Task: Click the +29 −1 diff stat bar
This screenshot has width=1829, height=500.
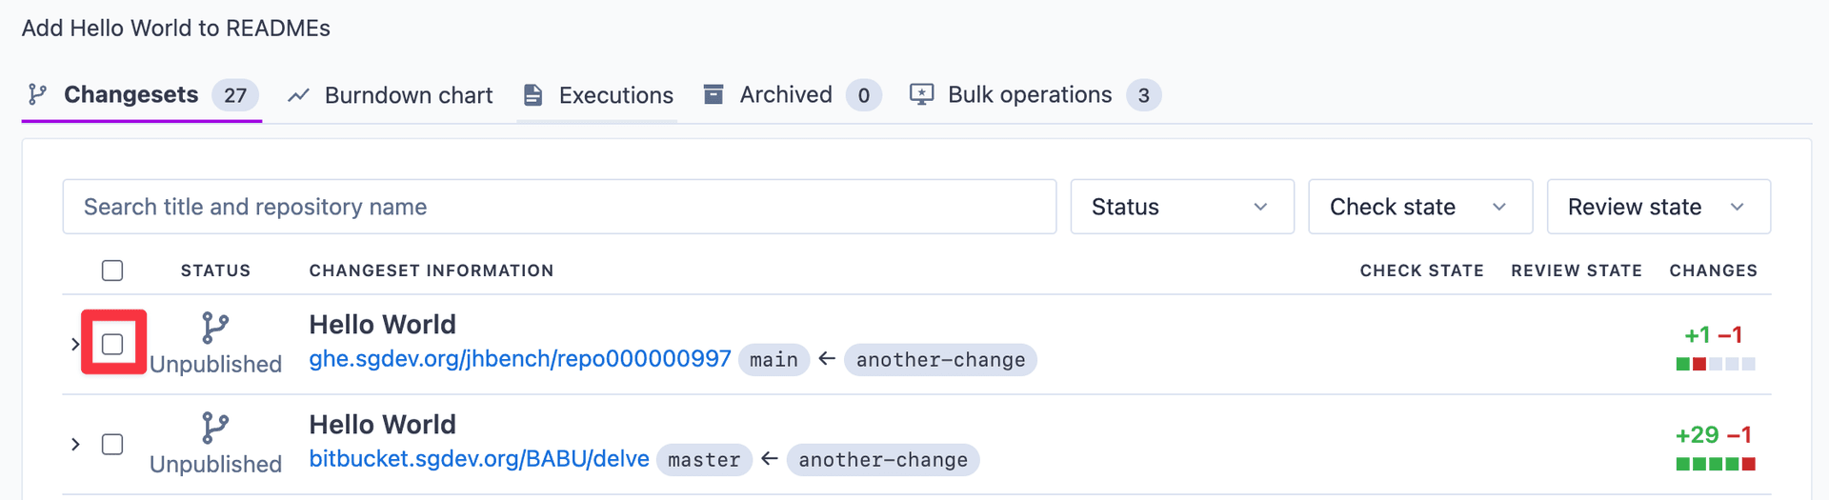Action: [1716, 464]
